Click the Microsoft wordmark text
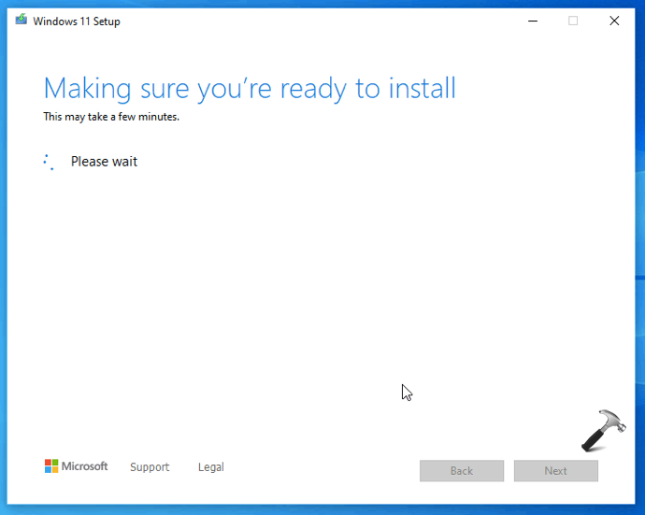This screenshot has height=515, width=645. coord(85,466)
